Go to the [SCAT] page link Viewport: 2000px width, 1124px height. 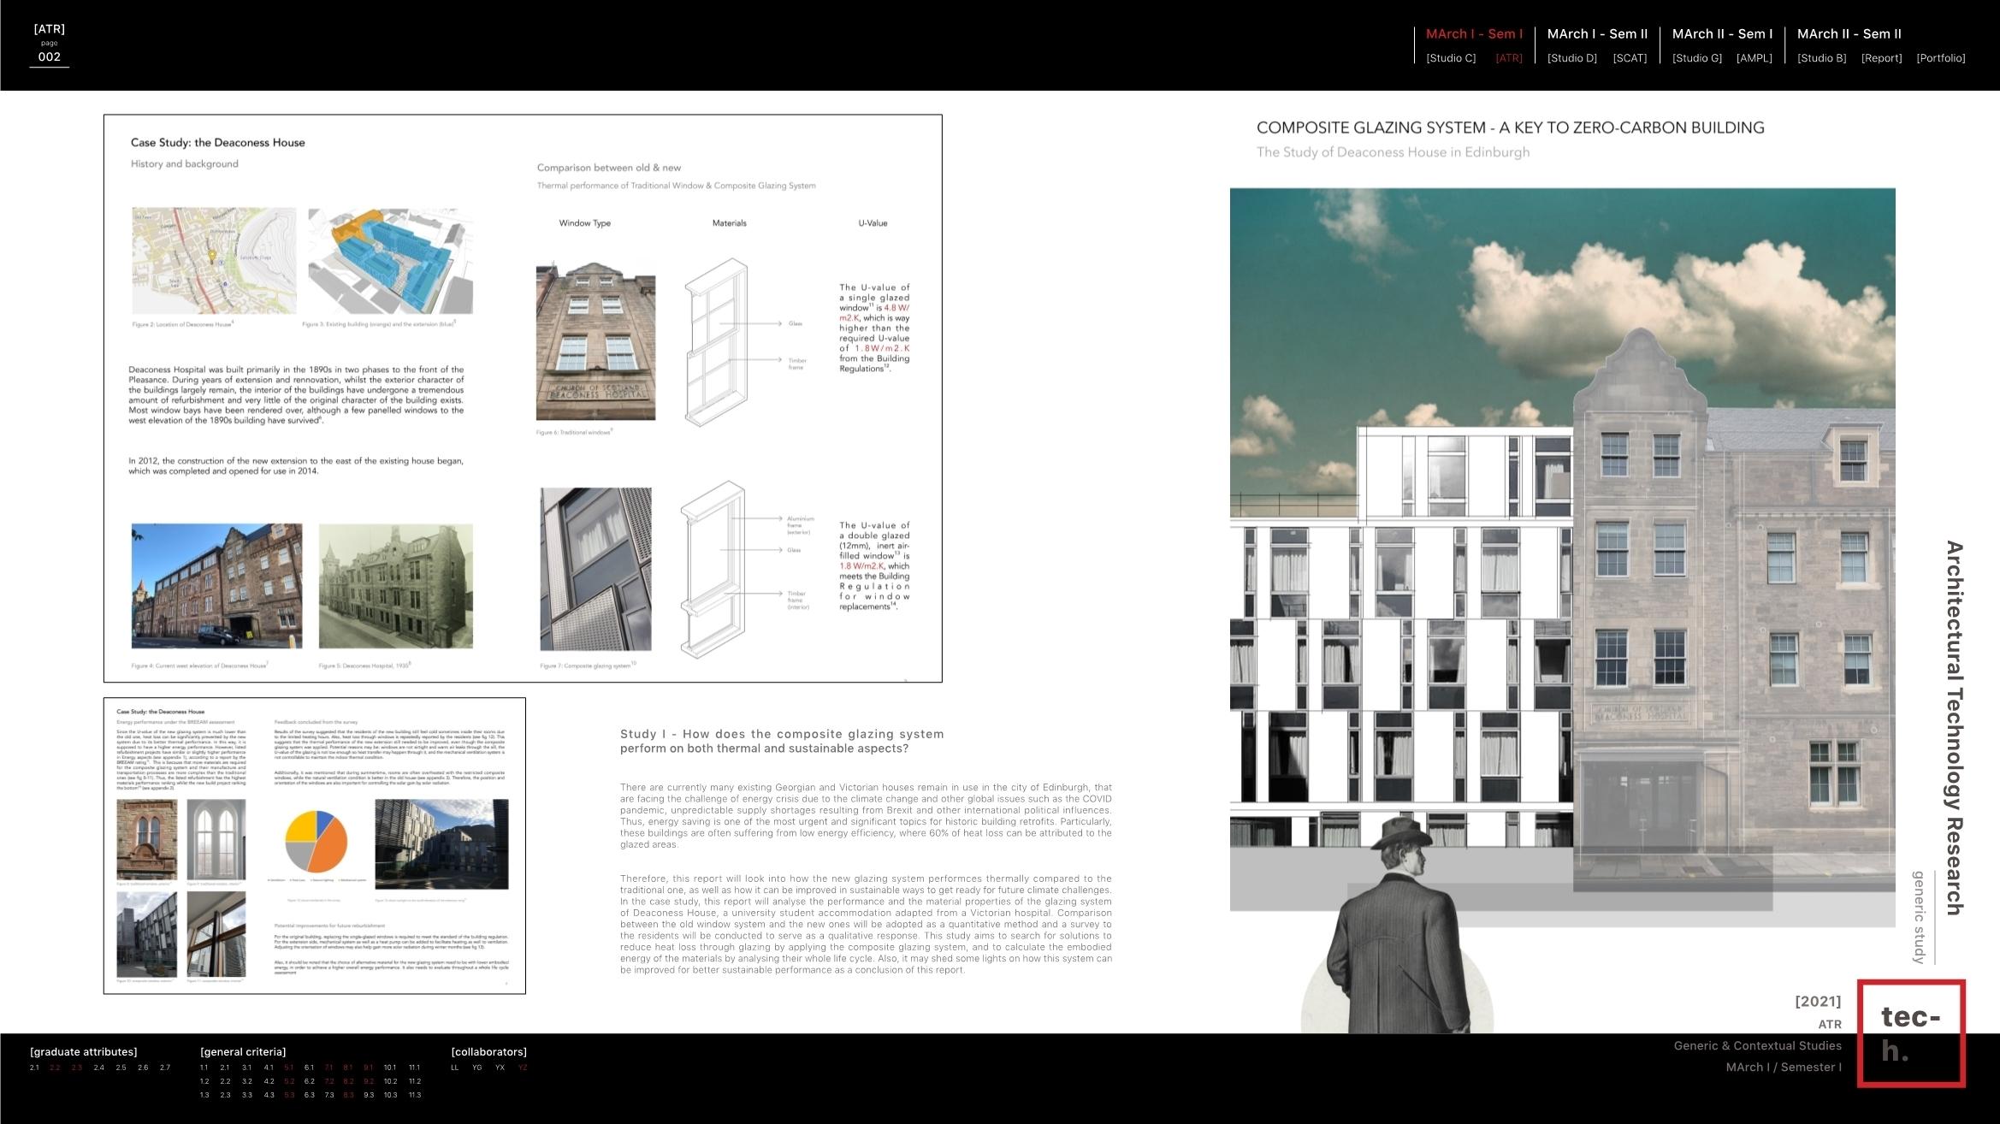[1629, 58]
